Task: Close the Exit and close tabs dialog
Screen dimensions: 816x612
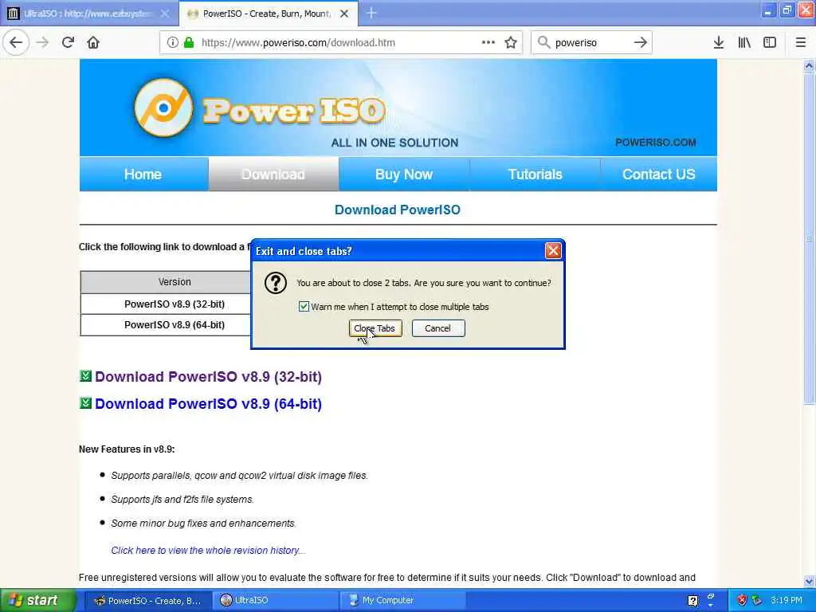Action: tap(553, 251)
